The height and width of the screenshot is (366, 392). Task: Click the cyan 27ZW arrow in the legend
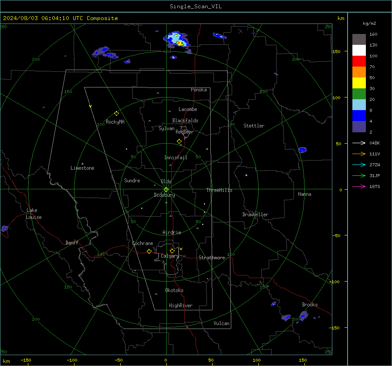[x=359, y=165]
